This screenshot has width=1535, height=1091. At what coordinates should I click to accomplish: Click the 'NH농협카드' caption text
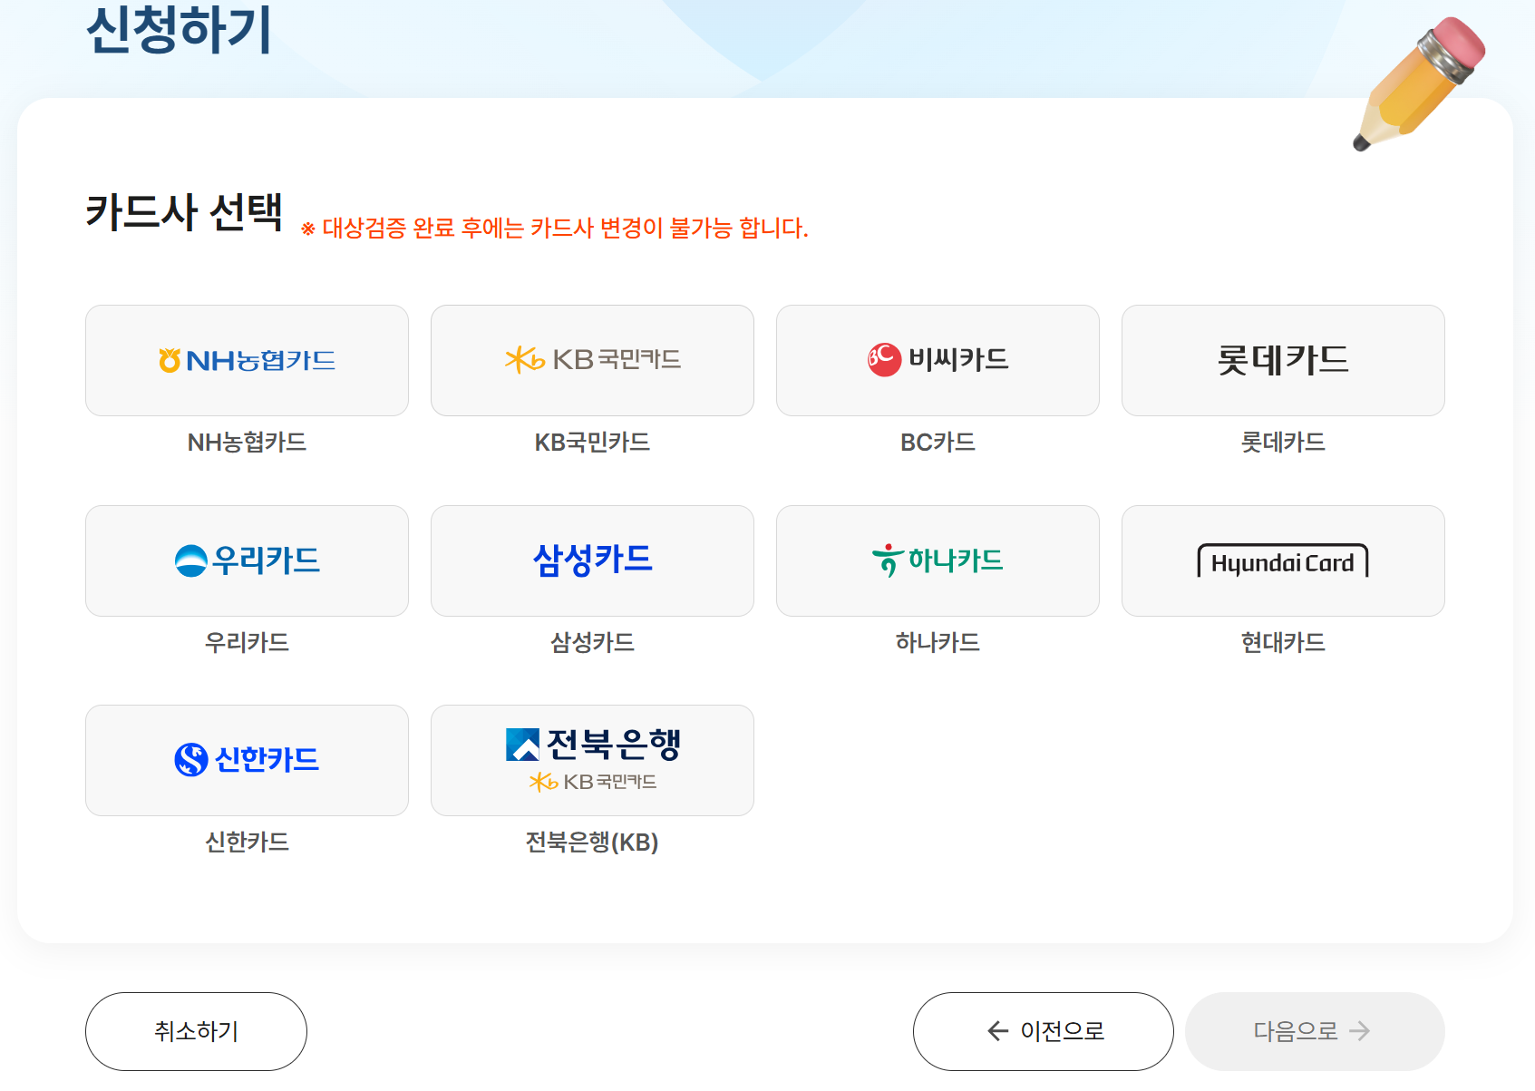pos(247,443)
